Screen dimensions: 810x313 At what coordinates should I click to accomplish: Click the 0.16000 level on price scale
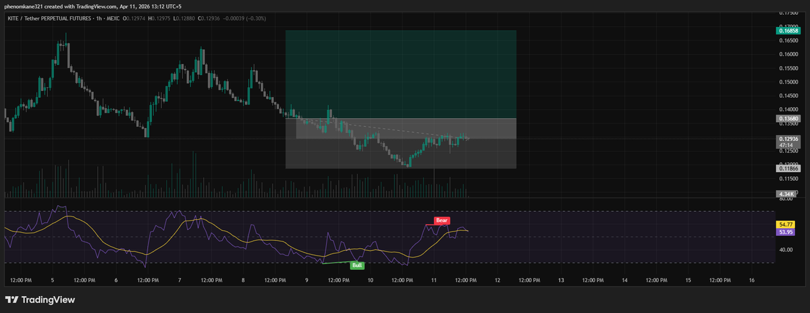tap(788, 54)
